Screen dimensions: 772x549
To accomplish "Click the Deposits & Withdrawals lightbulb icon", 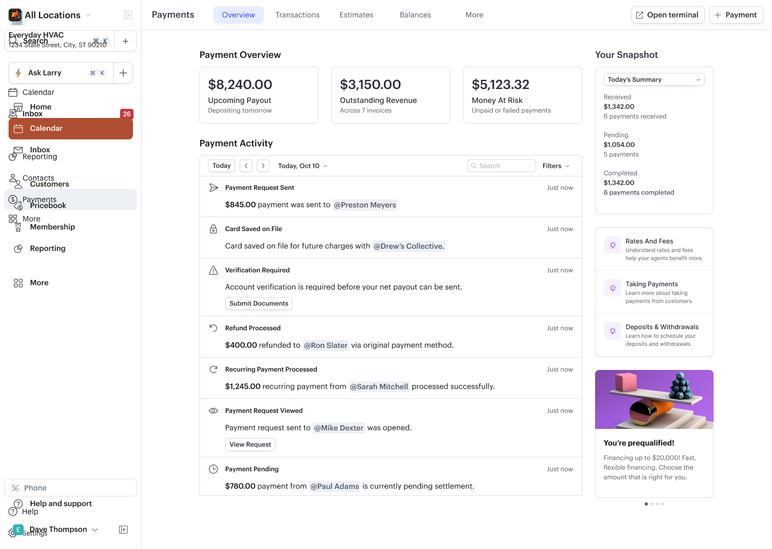I will point(613,331).
